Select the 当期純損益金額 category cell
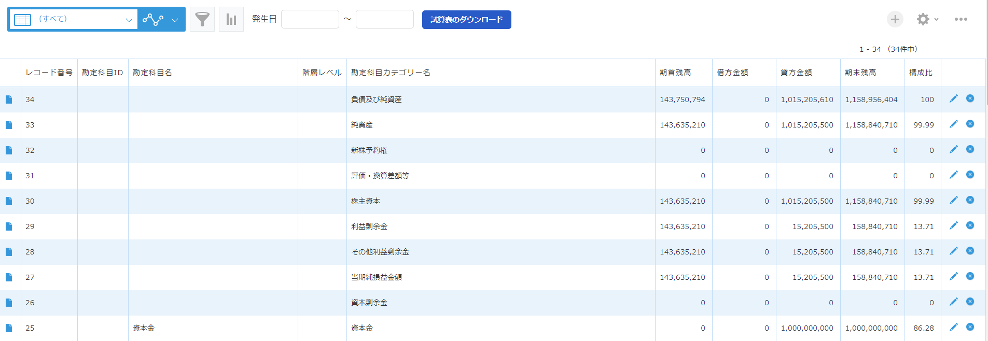Image resolution: width=988 pixels, height=341 pixels. 501,277
